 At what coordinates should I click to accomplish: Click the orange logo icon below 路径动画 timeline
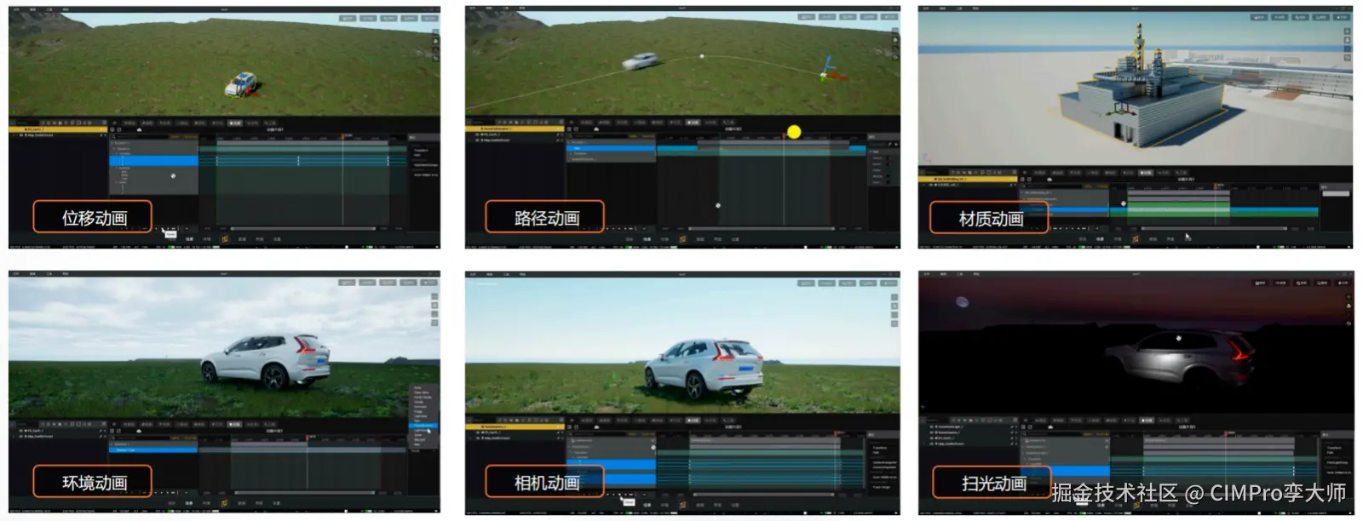tap(682, 239)
